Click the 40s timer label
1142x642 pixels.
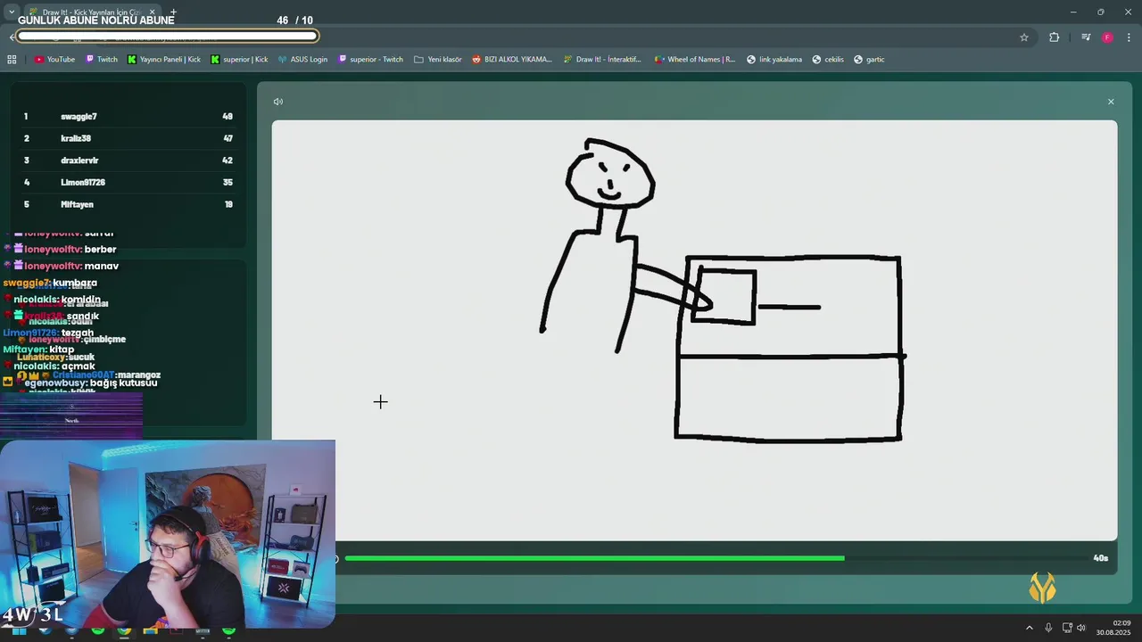[x=1100, y=558]
